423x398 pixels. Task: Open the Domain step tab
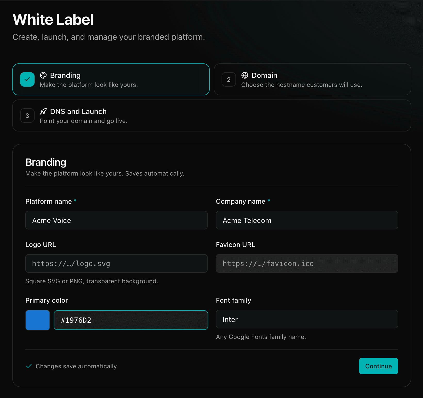tap(312, 79)
